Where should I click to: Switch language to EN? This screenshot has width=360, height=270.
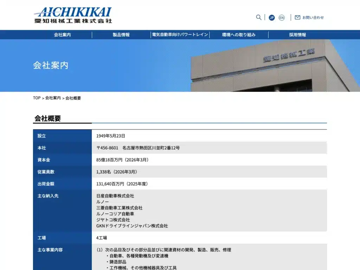[282, 18]
